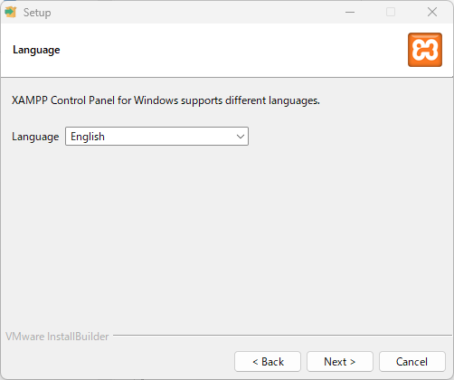Screen dimensions: 454x380
Task: Click the empty gray area below the language selector
Action: tap(226, 235)
